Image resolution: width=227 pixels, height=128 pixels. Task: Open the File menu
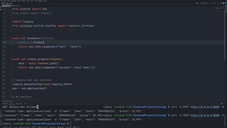pos(1,1)
